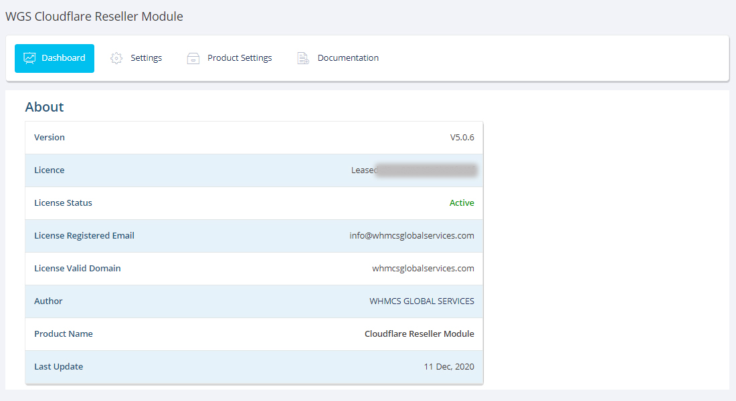Open the Documentation tab label

click(348, 58)
